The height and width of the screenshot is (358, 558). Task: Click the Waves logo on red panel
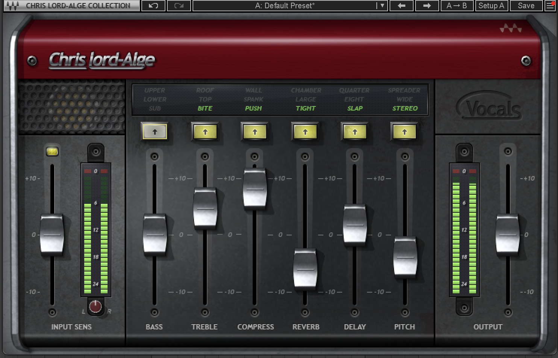tap(510, 29)
